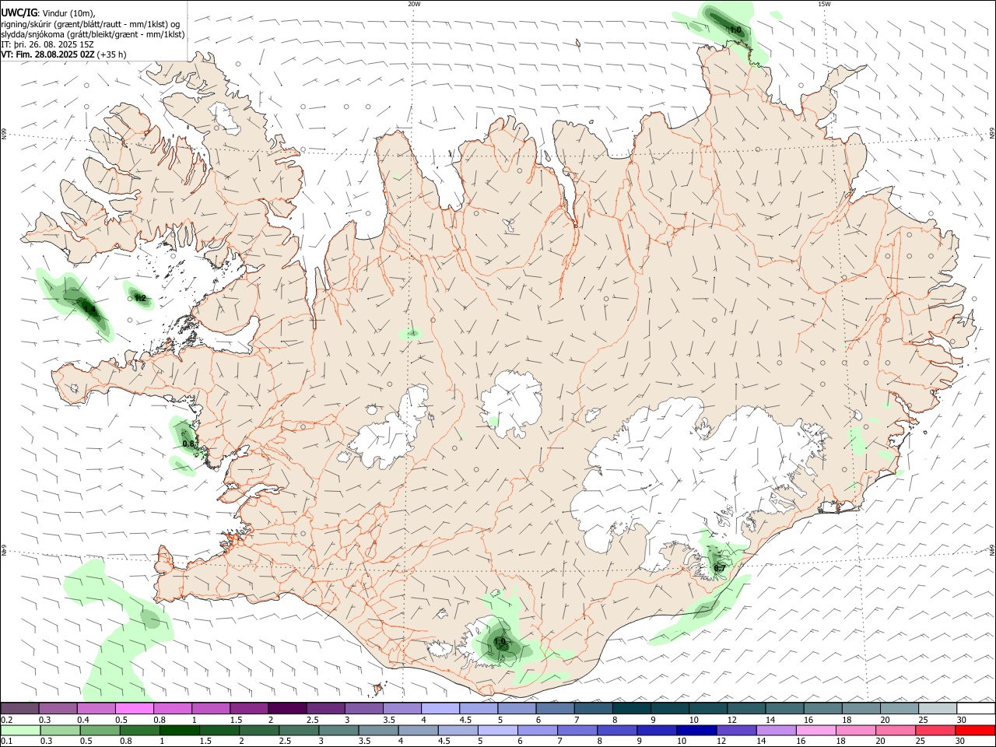
Task: Click the 0.8 value on the west peninsula
Action: (188, 444)
